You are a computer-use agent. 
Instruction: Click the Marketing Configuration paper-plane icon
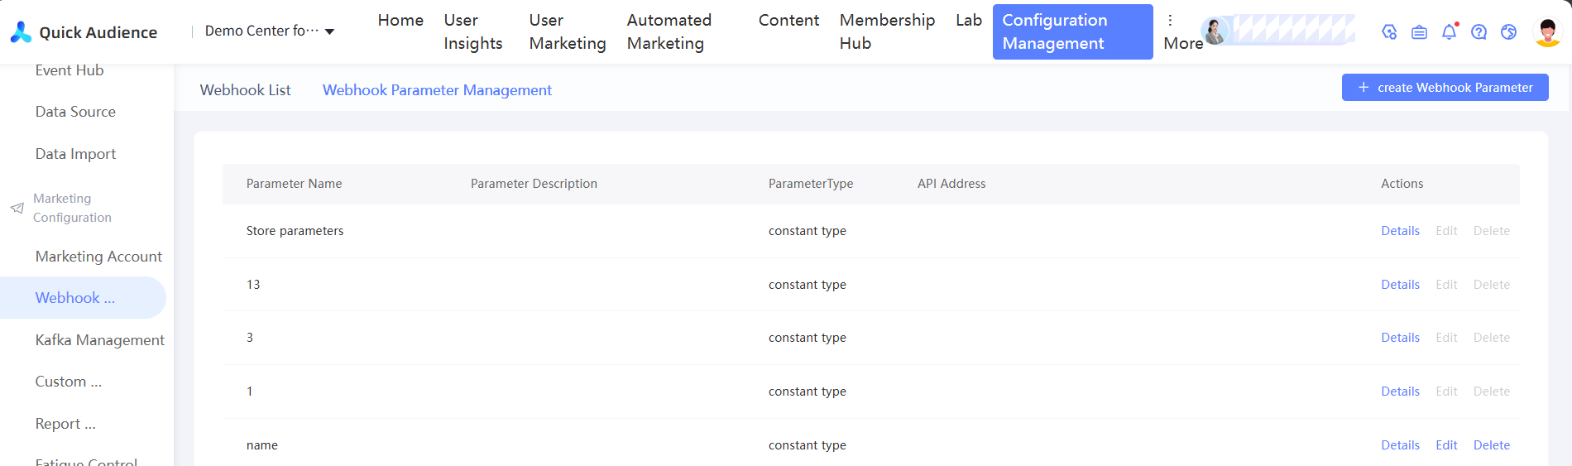[17, 208]
